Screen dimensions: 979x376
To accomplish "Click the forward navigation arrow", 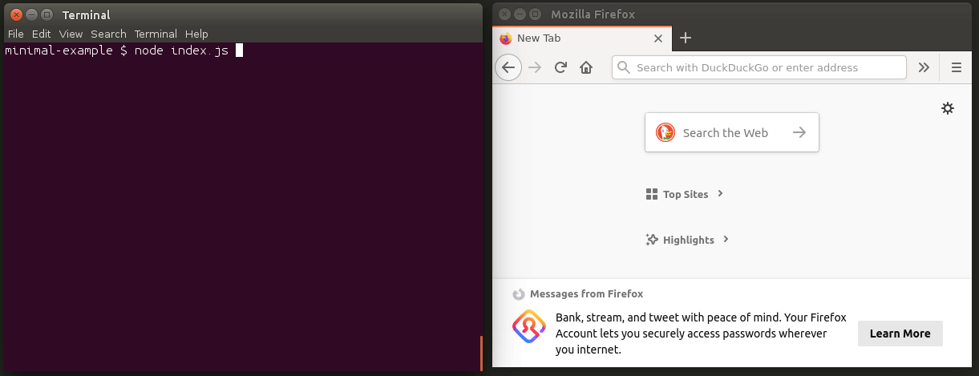I will [x=535, y=67].
